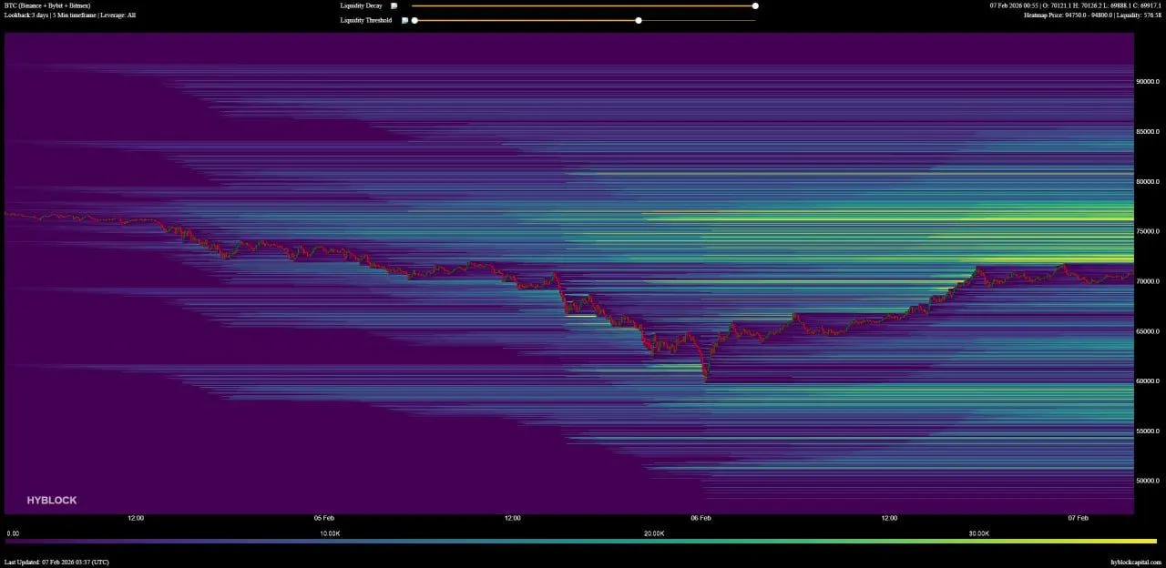Image resolution: width=1166 pixels, height=568 pixels.
Task: Click the 07 Feb date marker
Action: click(x=1078, y=518)
